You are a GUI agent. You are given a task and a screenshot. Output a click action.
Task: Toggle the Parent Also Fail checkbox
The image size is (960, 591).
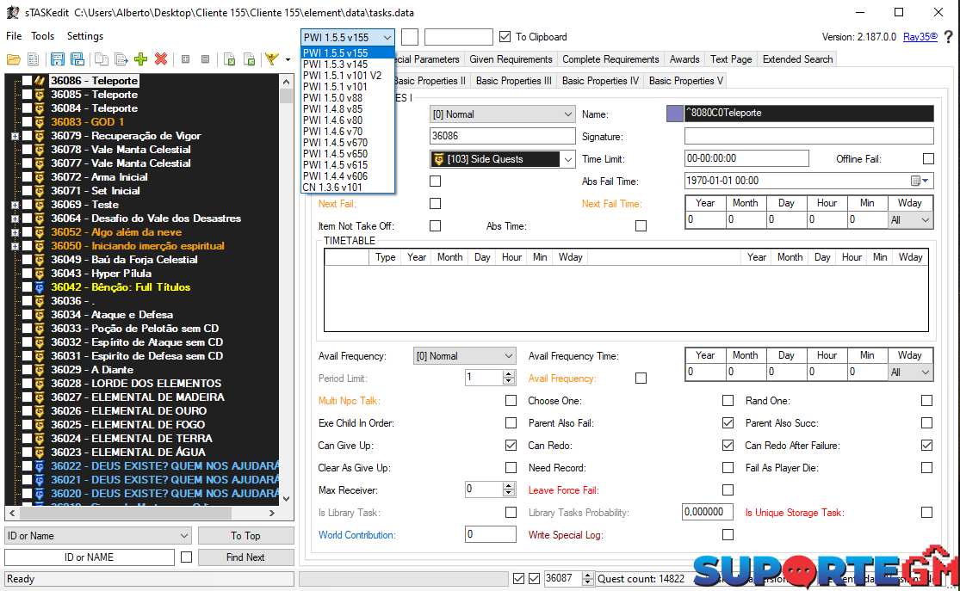coord(728,423)
